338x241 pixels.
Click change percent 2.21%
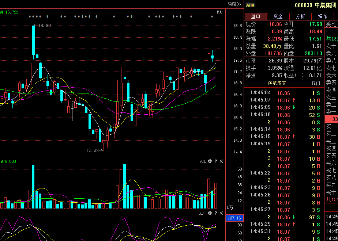click(275, 39)
